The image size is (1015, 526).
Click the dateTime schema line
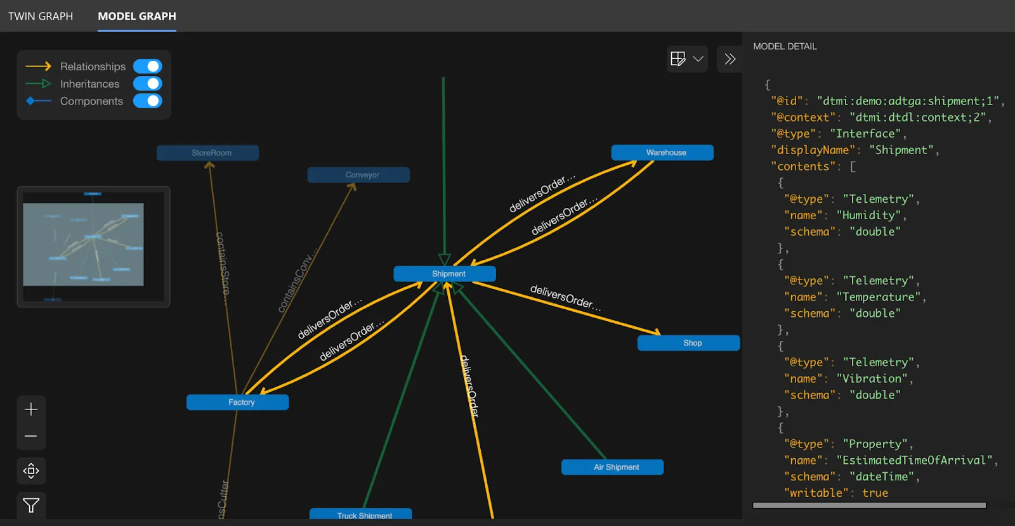(852, 477)
